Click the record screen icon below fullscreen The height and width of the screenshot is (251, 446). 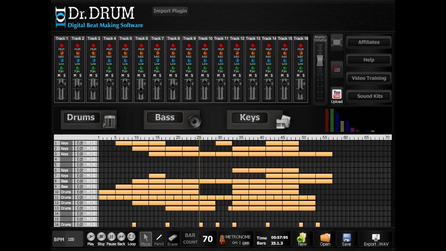[x=337, y=69]
